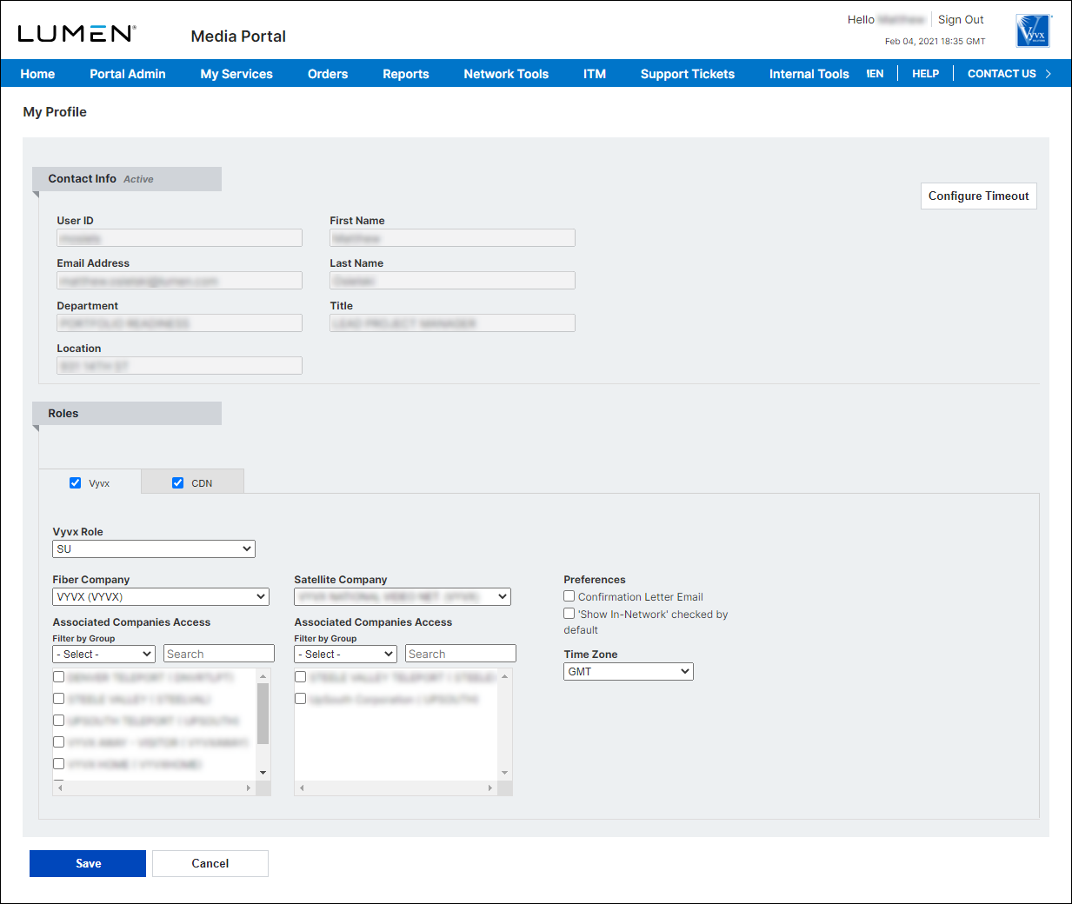Click the chevron arrow after Contact Us
This screenshot has height=904, width=1072.
pos(1049,74)
